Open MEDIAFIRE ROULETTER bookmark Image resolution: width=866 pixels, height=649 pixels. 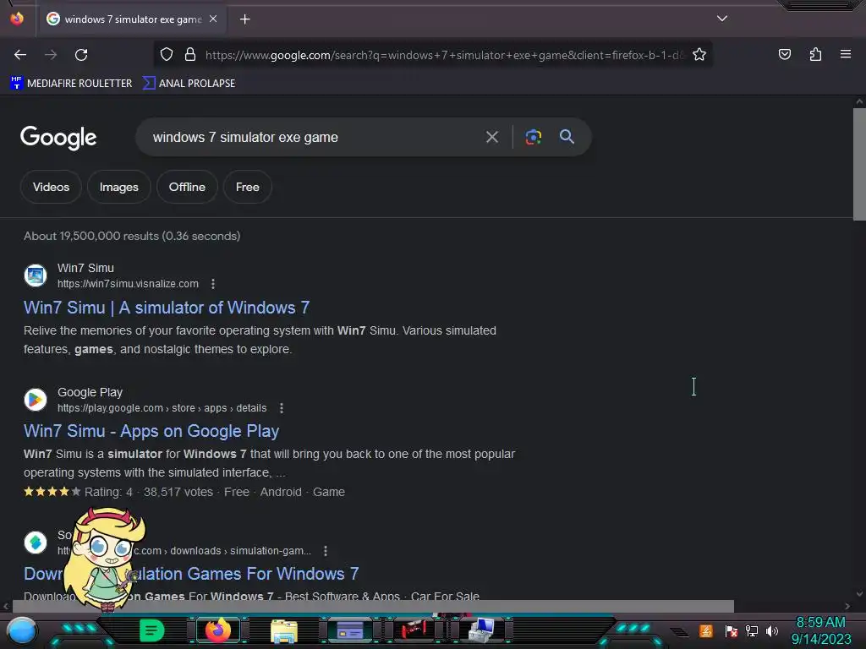(x=71, y=84)
